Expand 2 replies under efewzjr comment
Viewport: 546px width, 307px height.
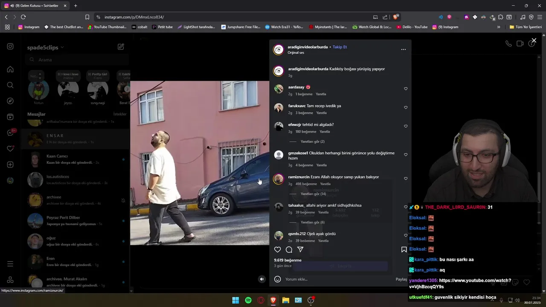point(312,142)
